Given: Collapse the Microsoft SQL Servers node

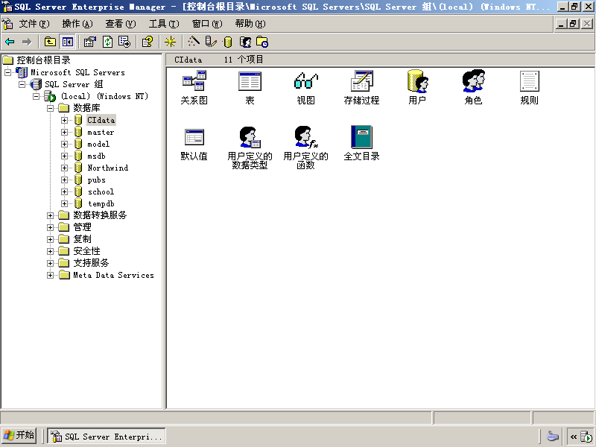Looking at the screenshot, I should point(7,72).
